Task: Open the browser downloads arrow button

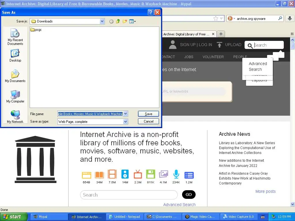Action: pyautogui.click(x=290, y=18)
